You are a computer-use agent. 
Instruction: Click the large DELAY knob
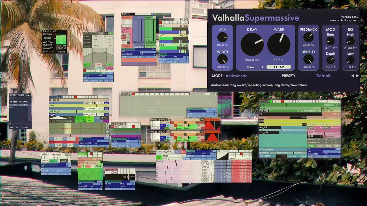click(x=252, y=44)
